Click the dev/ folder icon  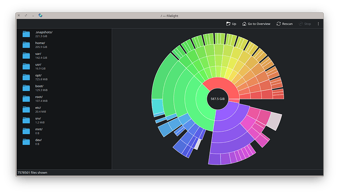point(26,142)
